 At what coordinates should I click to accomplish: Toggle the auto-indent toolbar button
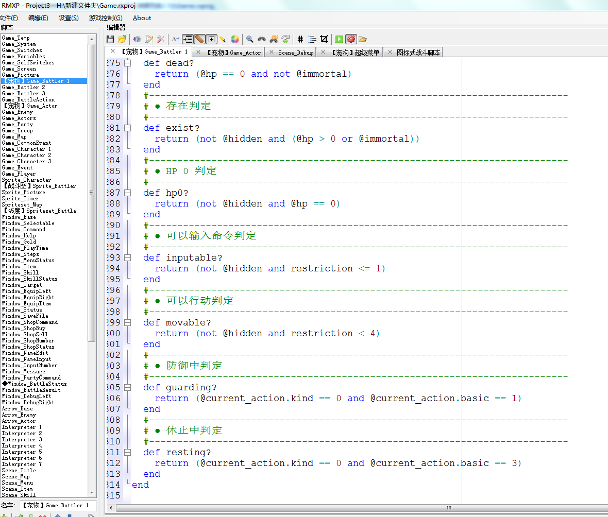pyautogui.click(x=188, y=39)
